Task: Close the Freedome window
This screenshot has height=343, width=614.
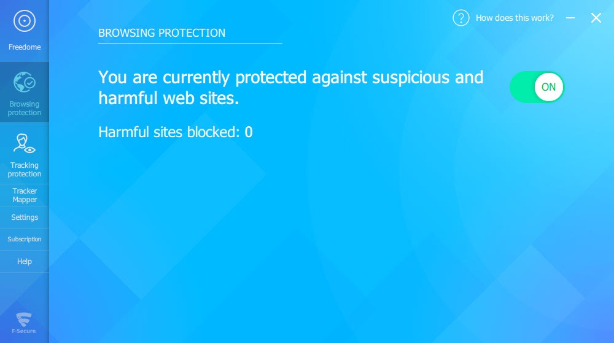Action: point(596,18)
